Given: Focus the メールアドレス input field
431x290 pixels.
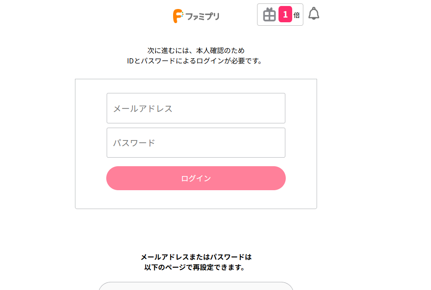Looking at the screenshot, I should coord(196,108).
